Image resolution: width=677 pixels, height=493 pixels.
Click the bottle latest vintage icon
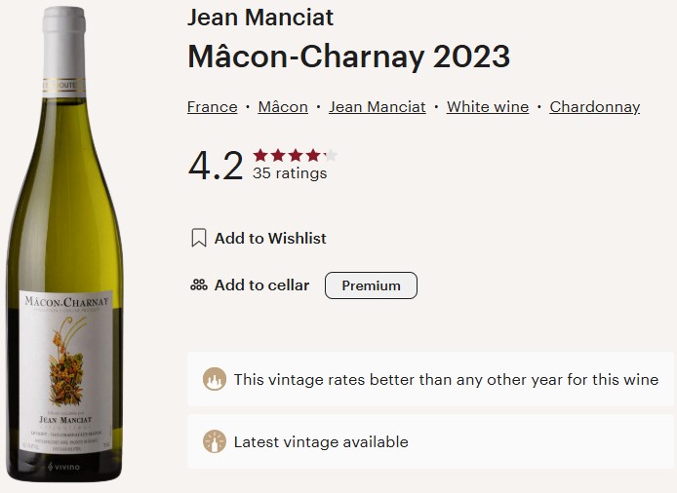click(214, 441)
